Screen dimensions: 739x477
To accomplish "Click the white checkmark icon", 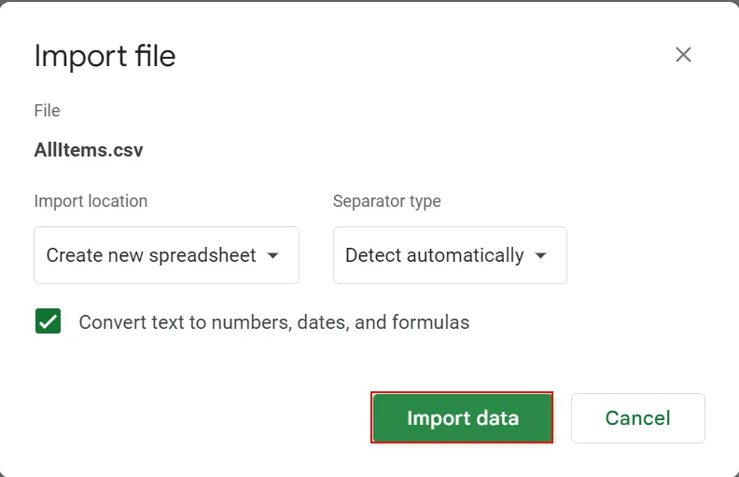I will click(x=48, y=322).
